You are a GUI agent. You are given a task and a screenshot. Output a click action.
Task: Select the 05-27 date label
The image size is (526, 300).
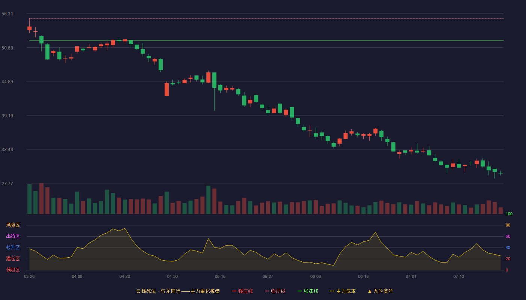(268, 276)
